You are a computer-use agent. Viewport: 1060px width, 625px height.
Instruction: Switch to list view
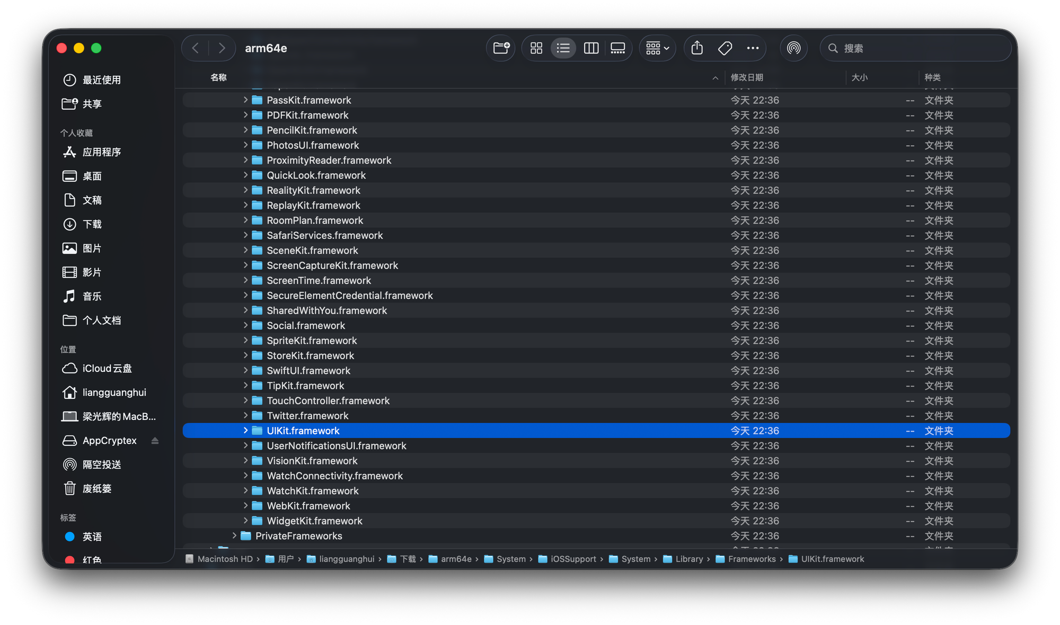[563, 48]
